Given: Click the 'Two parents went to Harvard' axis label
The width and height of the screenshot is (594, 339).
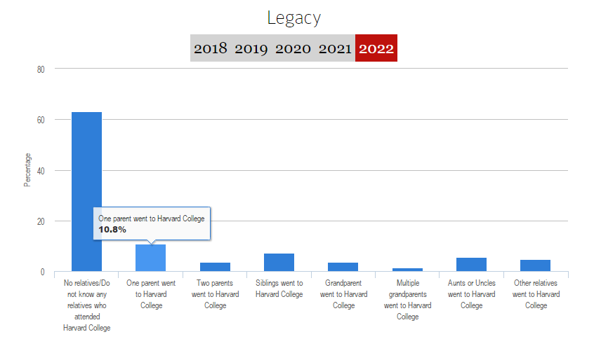Looking at the screenshot, I should click(215, 294).
